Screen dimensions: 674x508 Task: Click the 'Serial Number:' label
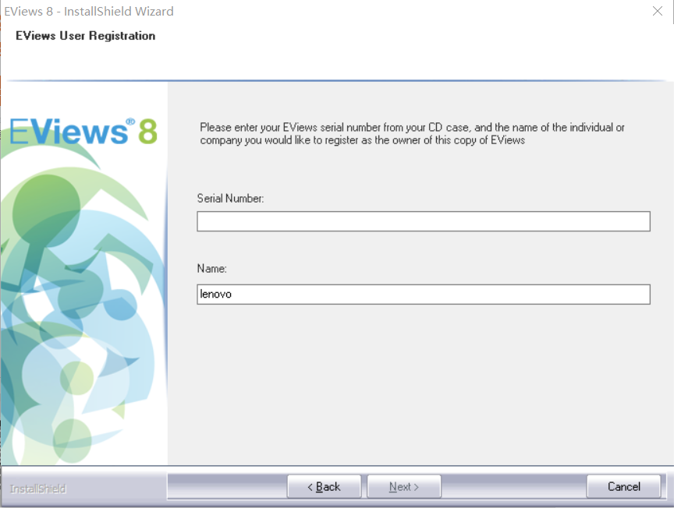click(x=230, y=199)
